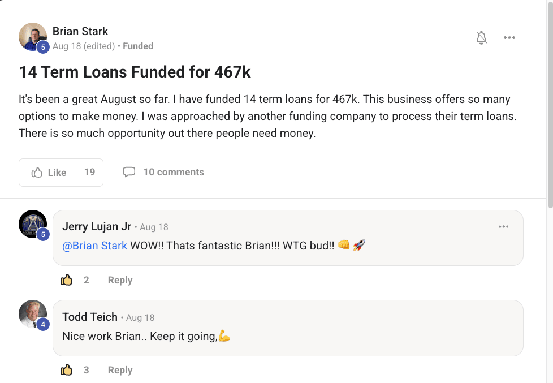Click the Brian Stark author name
Screen dimensions: 553x383
point(80,31)
